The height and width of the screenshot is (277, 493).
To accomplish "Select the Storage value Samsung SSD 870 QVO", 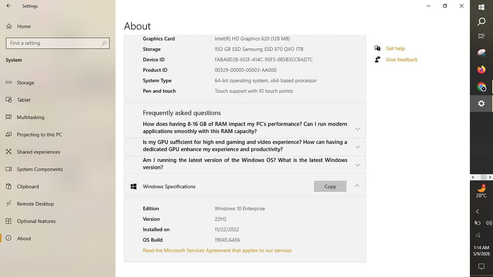I will click(x=259, y=49).
